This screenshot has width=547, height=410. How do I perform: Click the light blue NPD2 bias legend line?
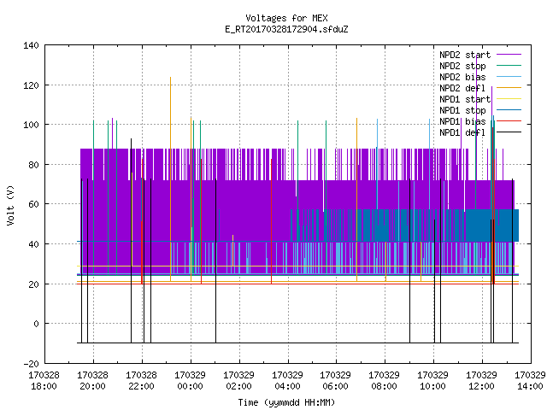(x=509, y=77)
